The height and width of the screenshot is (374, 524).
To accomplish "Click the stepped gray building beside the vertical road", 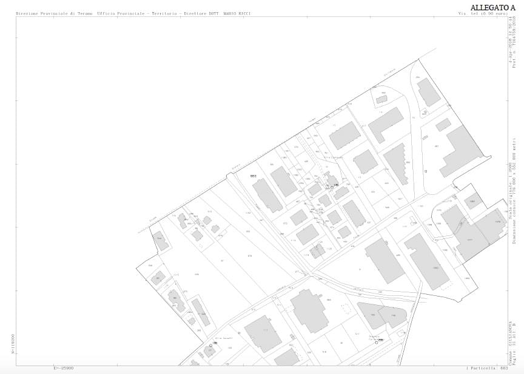I will click(x=396, y=163).
